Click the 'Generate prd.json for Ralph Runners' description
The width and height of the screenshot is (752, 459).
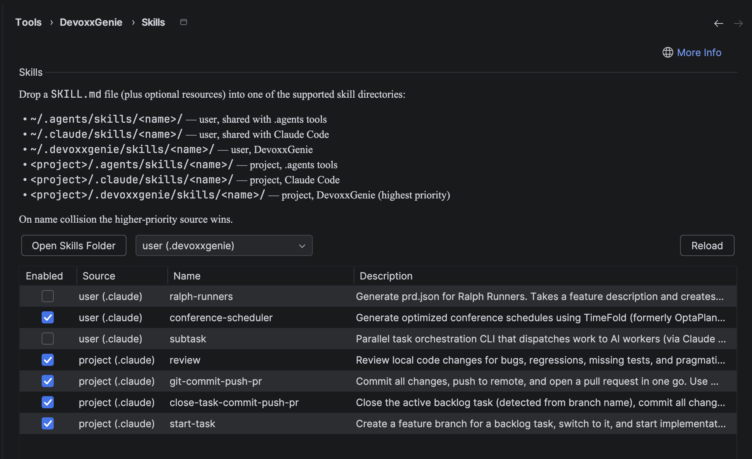point(545,296)
